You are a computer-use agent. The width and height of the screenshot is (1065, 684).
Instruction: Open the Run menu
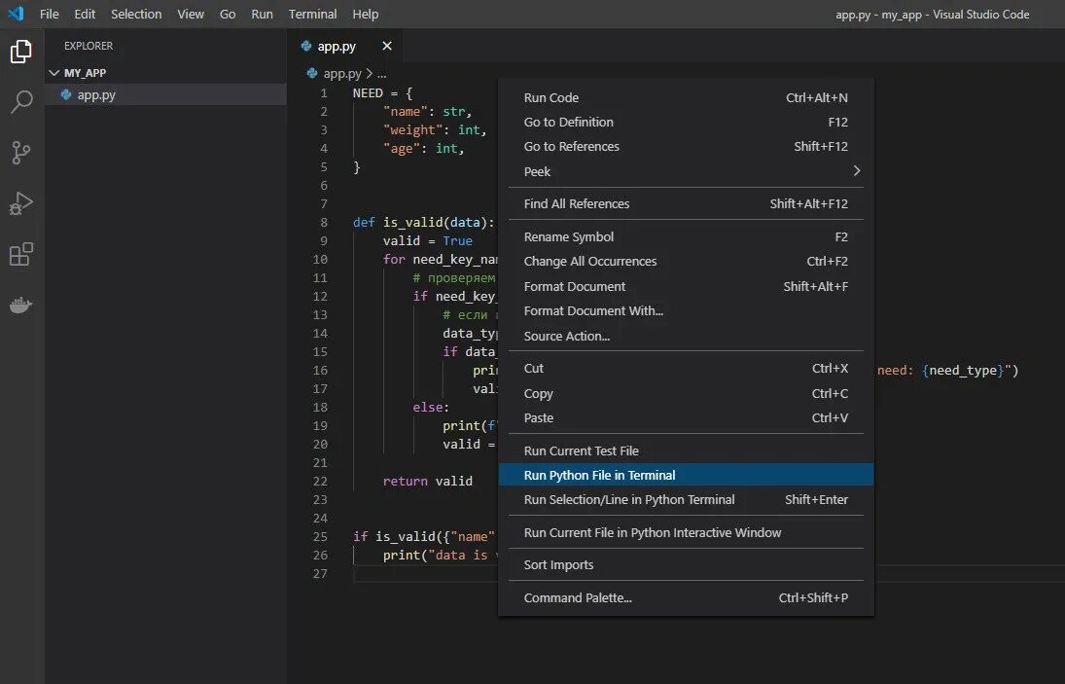tap(262, 14)
